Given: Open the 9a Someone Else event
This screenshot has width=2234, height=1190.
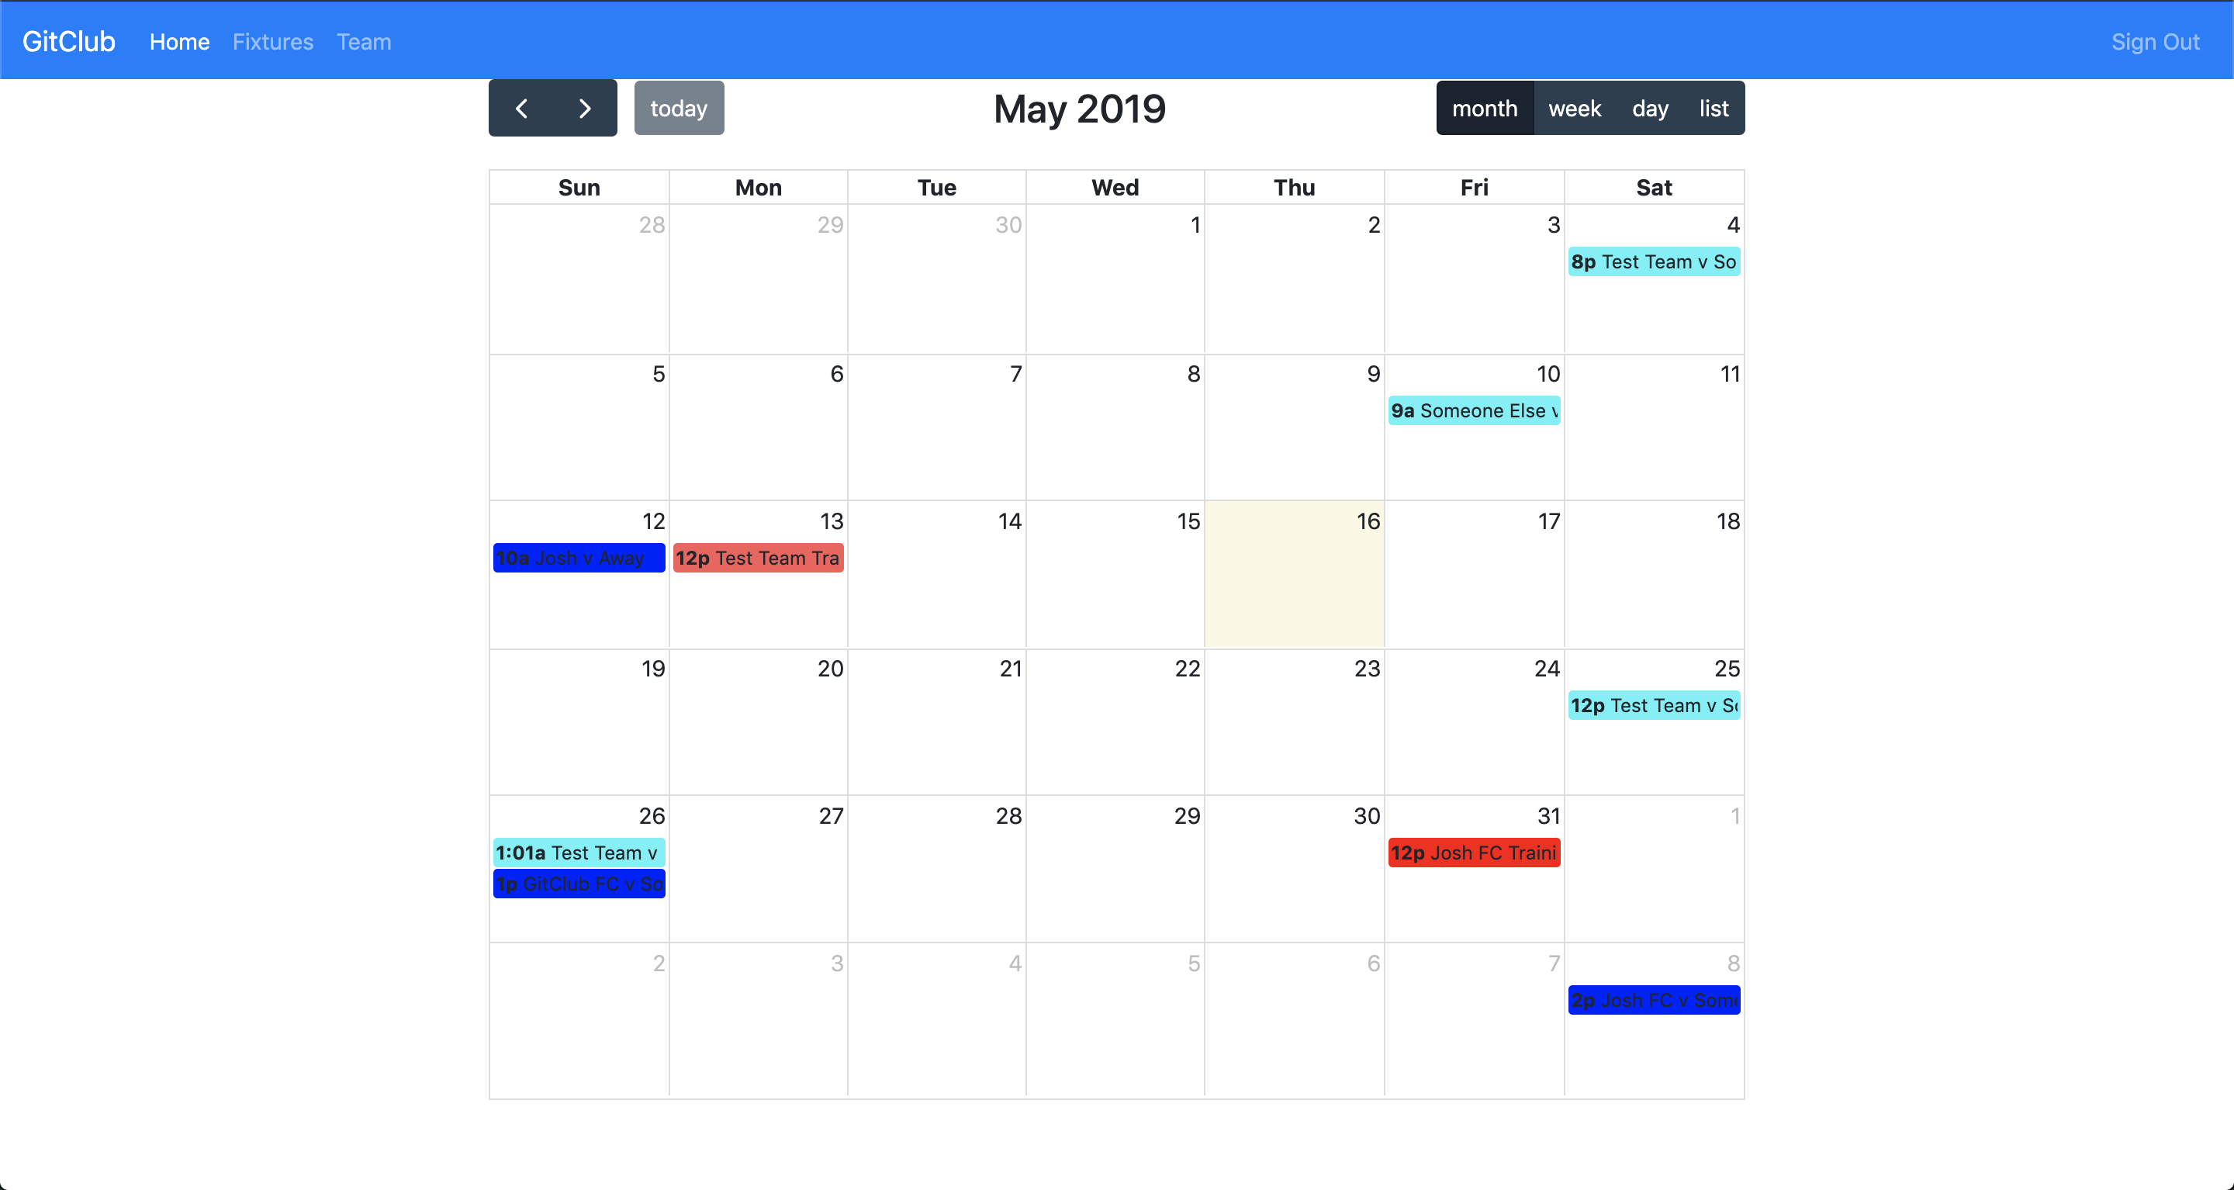Looking at the screenshot, I should (x=1474, y=411).
